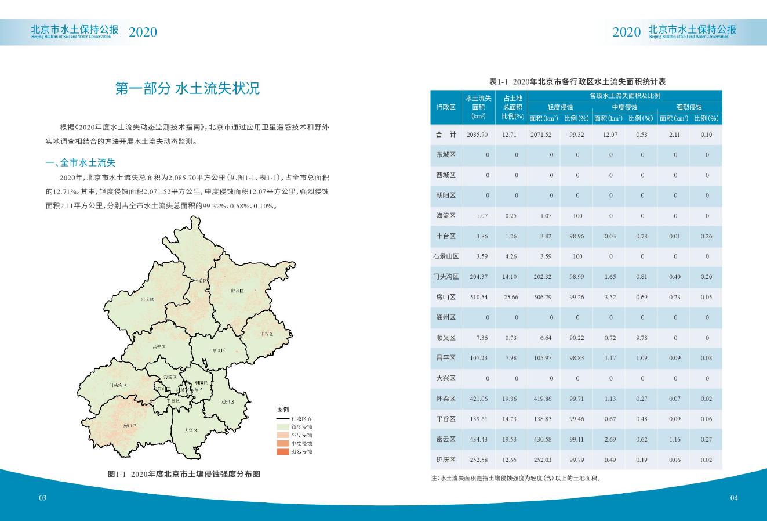Click 朝阳区 in the table

click(x=446, y=196)
